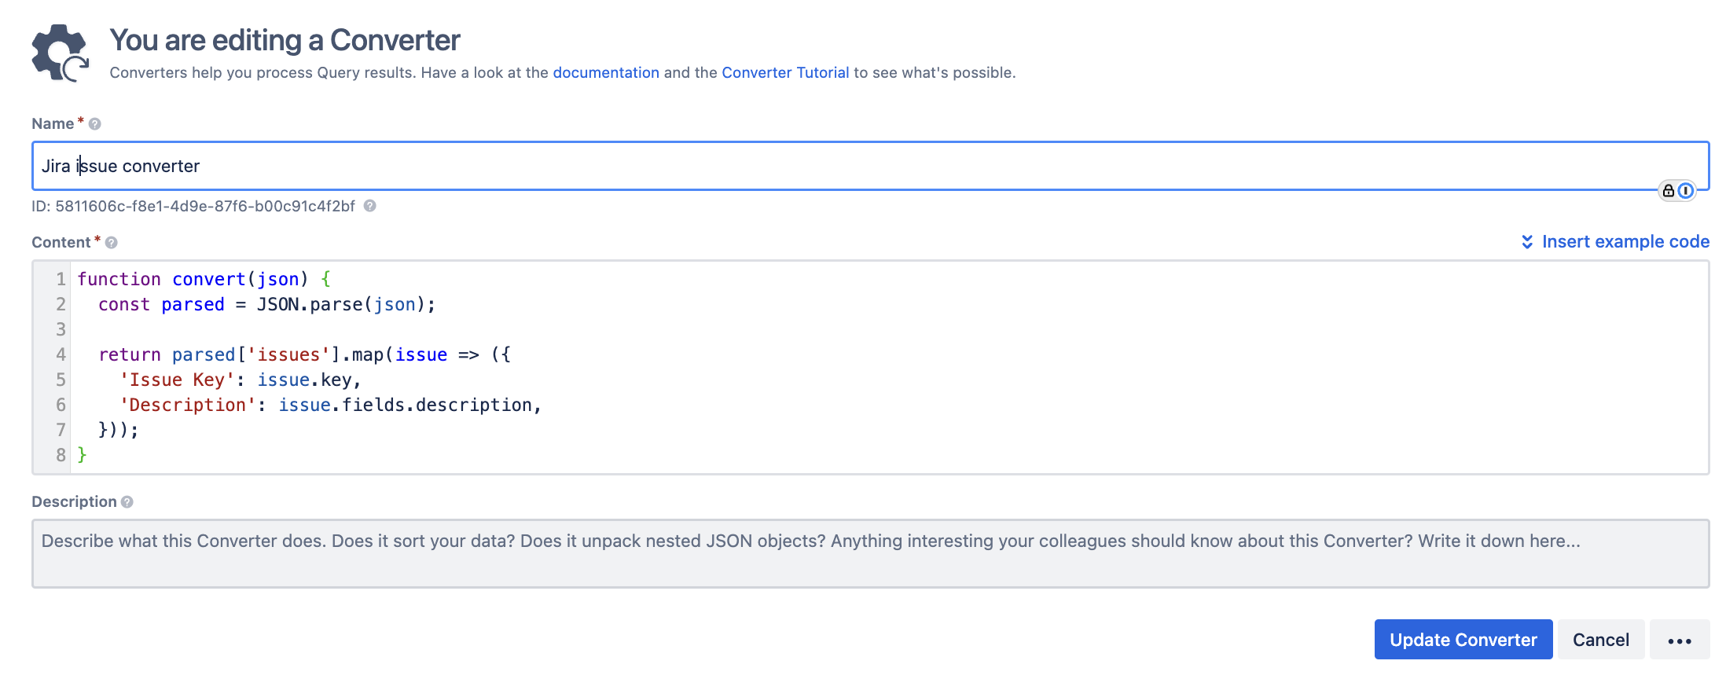Click the help icon beside the Name label
The height and width of the screenshot is (690, 1726).
coord(95,124)
